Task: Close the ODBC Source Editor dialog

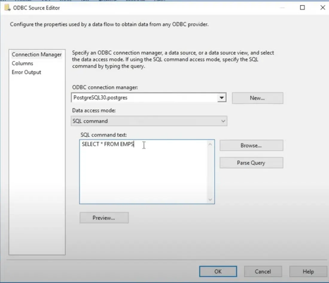Action: tap(323, 8)
